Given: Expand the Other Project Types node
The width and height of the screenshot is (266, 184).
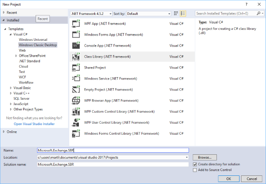Looking at the screenshot, I should [11, 109].
